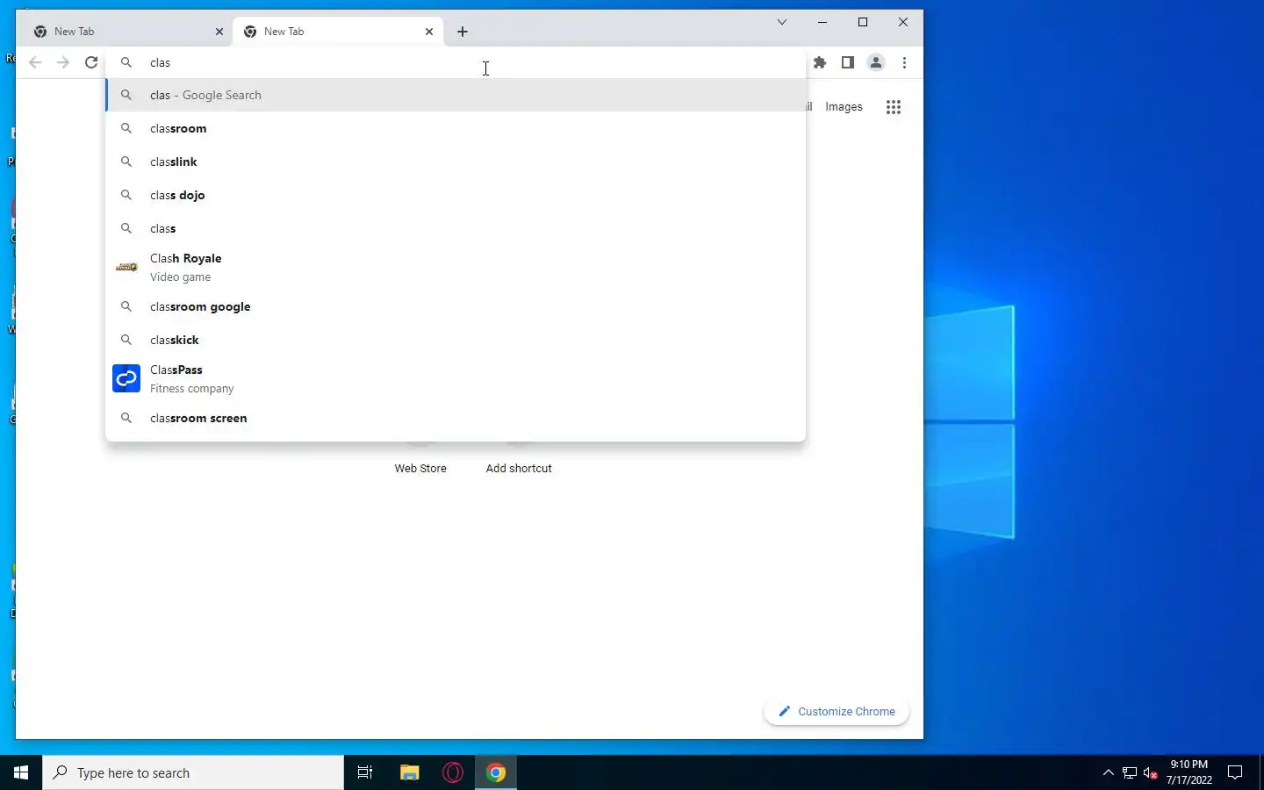Open the tab search dropdown arrow
This screenshot has height=790, width=1264.
tap(782, 22)
